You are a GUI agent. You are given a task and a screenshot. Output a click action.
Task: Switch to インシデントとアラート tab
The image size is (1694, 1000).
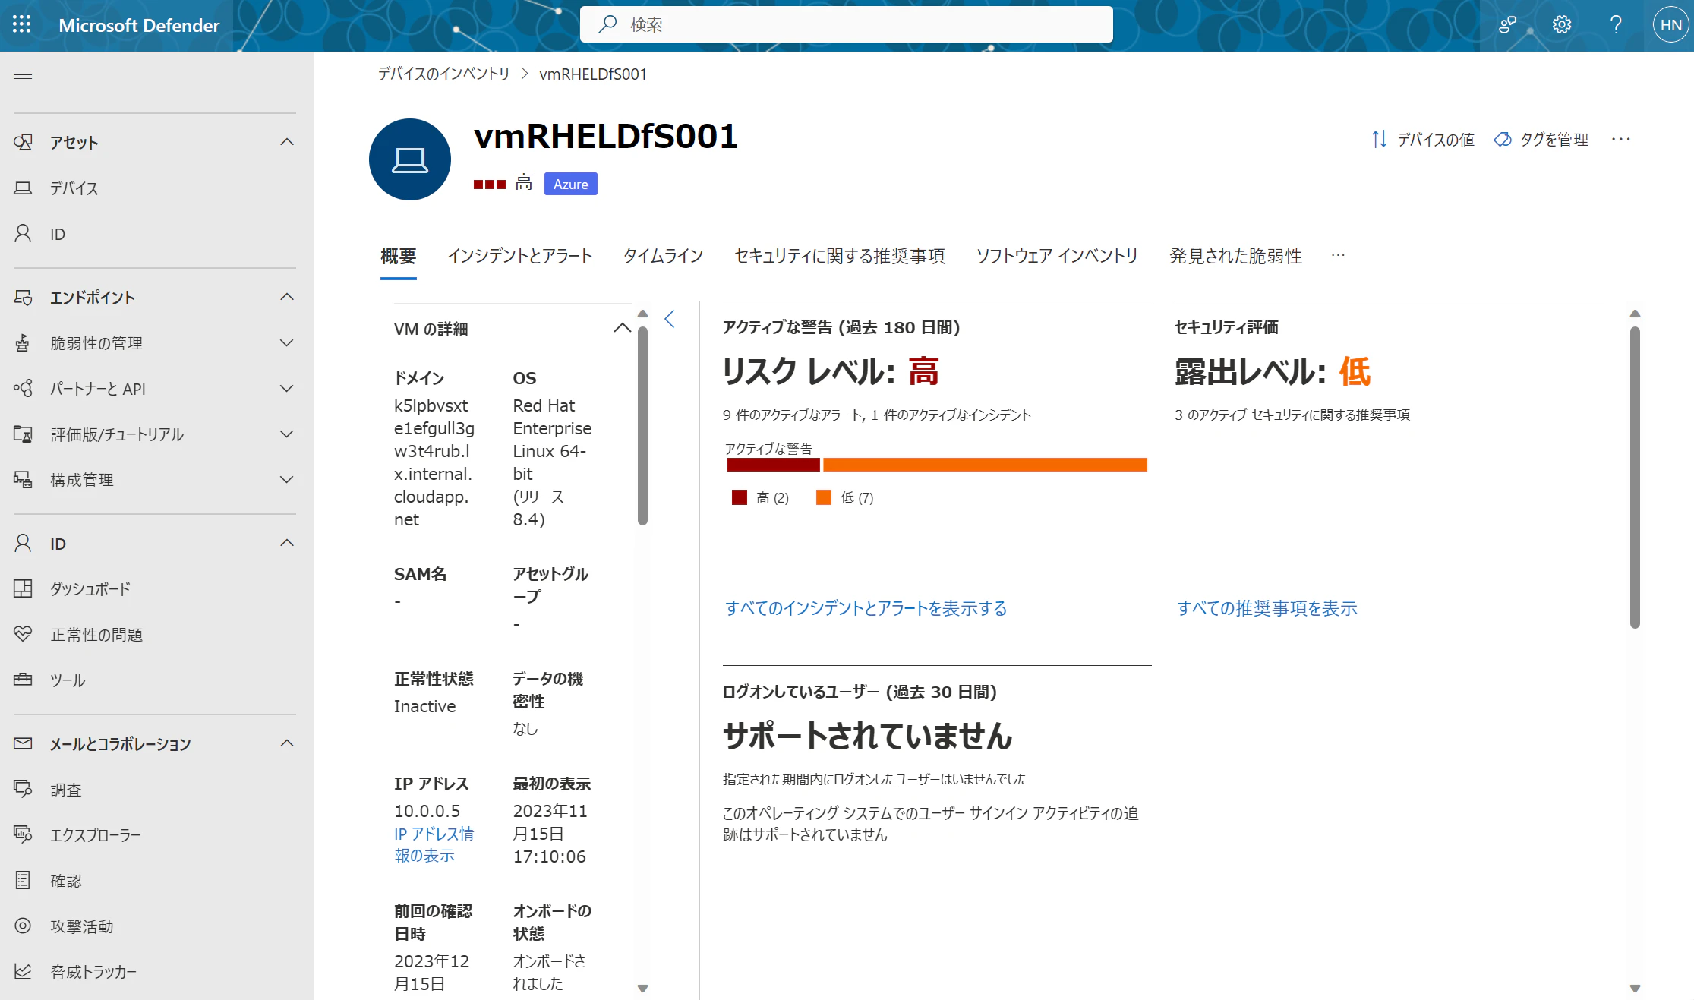[520, 256]
